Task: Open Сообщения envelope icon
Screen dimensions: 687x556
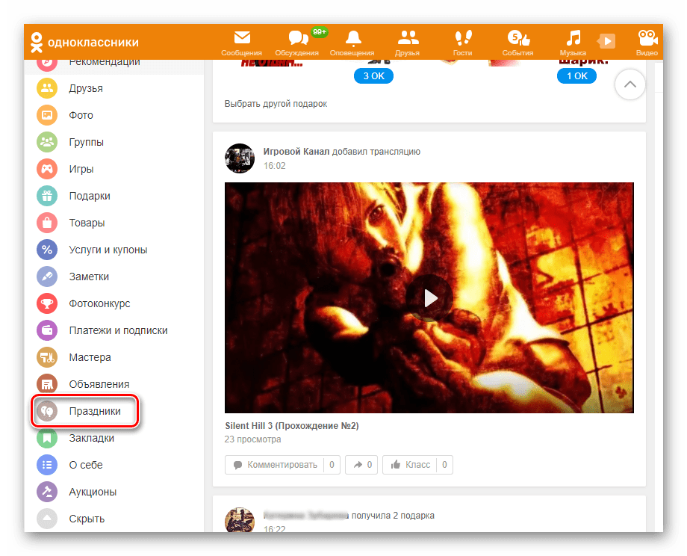Action: (242, 37)
